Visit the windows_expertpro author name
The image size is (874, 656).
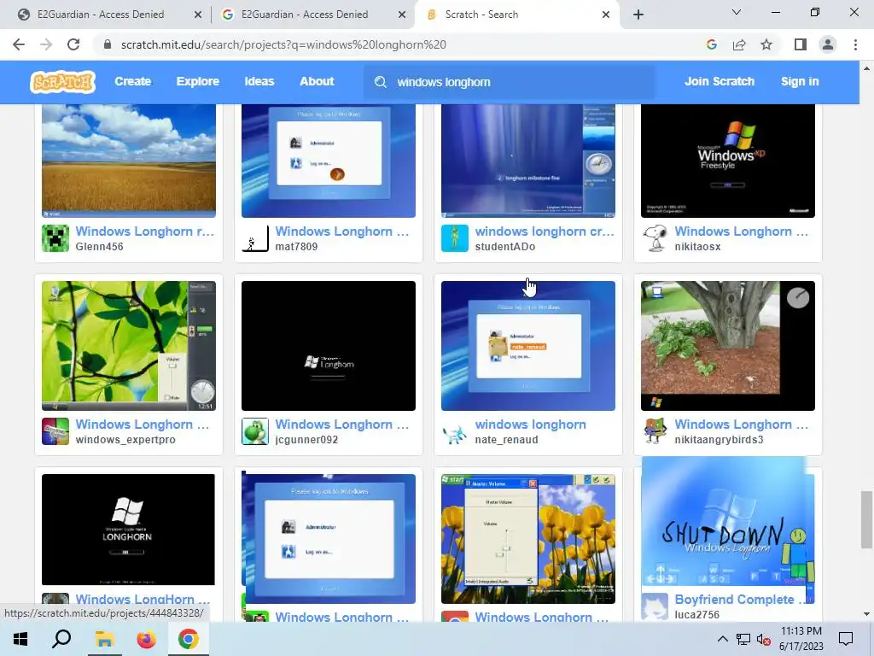[125, 440]
